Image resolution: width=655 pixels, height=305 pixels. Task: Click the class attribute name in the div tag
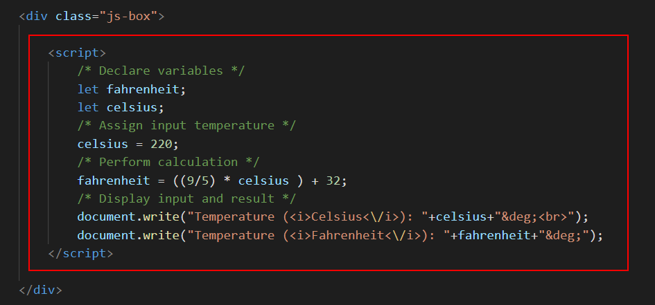[x=73, y=15]
